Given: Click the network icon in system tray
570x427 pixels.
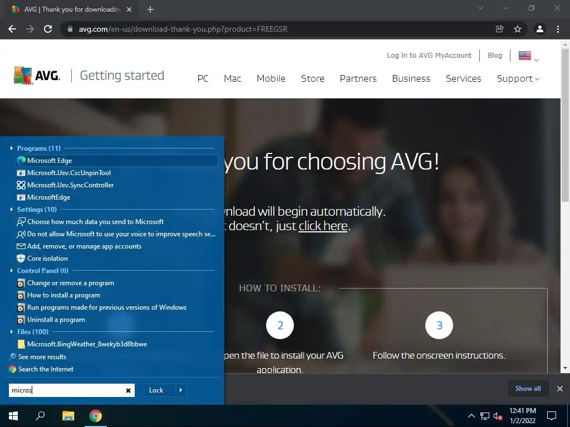Looking at the screenshot, I should coord(485,416).
